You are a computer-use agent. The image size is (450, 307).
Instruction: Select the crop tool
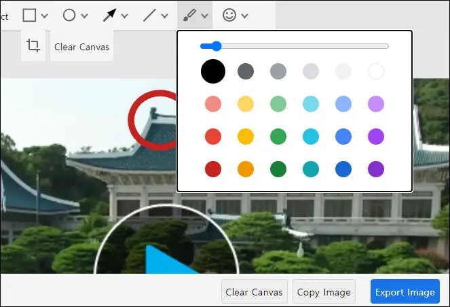[x=33, y=46]
